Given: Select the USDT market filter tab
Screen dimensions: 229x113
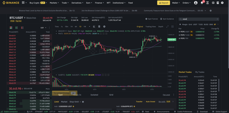Looking at the screenshot, I should (195, 25).
